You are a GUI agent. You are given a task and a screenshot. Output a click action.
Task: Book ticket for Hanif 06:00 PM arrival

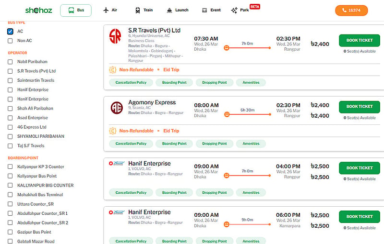[x=359, y=216]
